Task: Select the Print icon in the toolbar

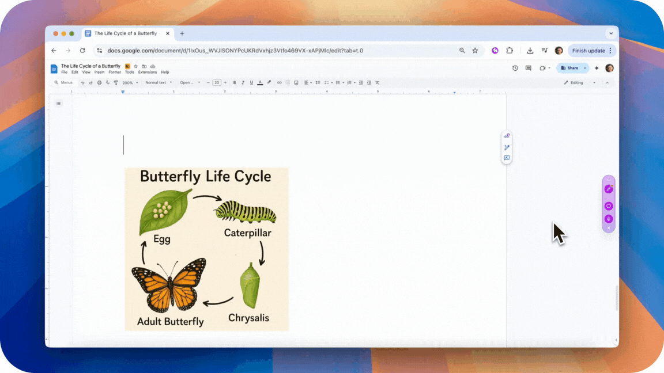Action: [99, 82]
